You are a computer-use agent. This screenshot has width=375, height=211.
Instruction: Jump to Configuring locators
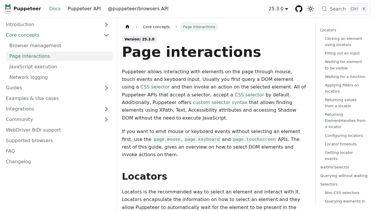(x=344, y=136)
